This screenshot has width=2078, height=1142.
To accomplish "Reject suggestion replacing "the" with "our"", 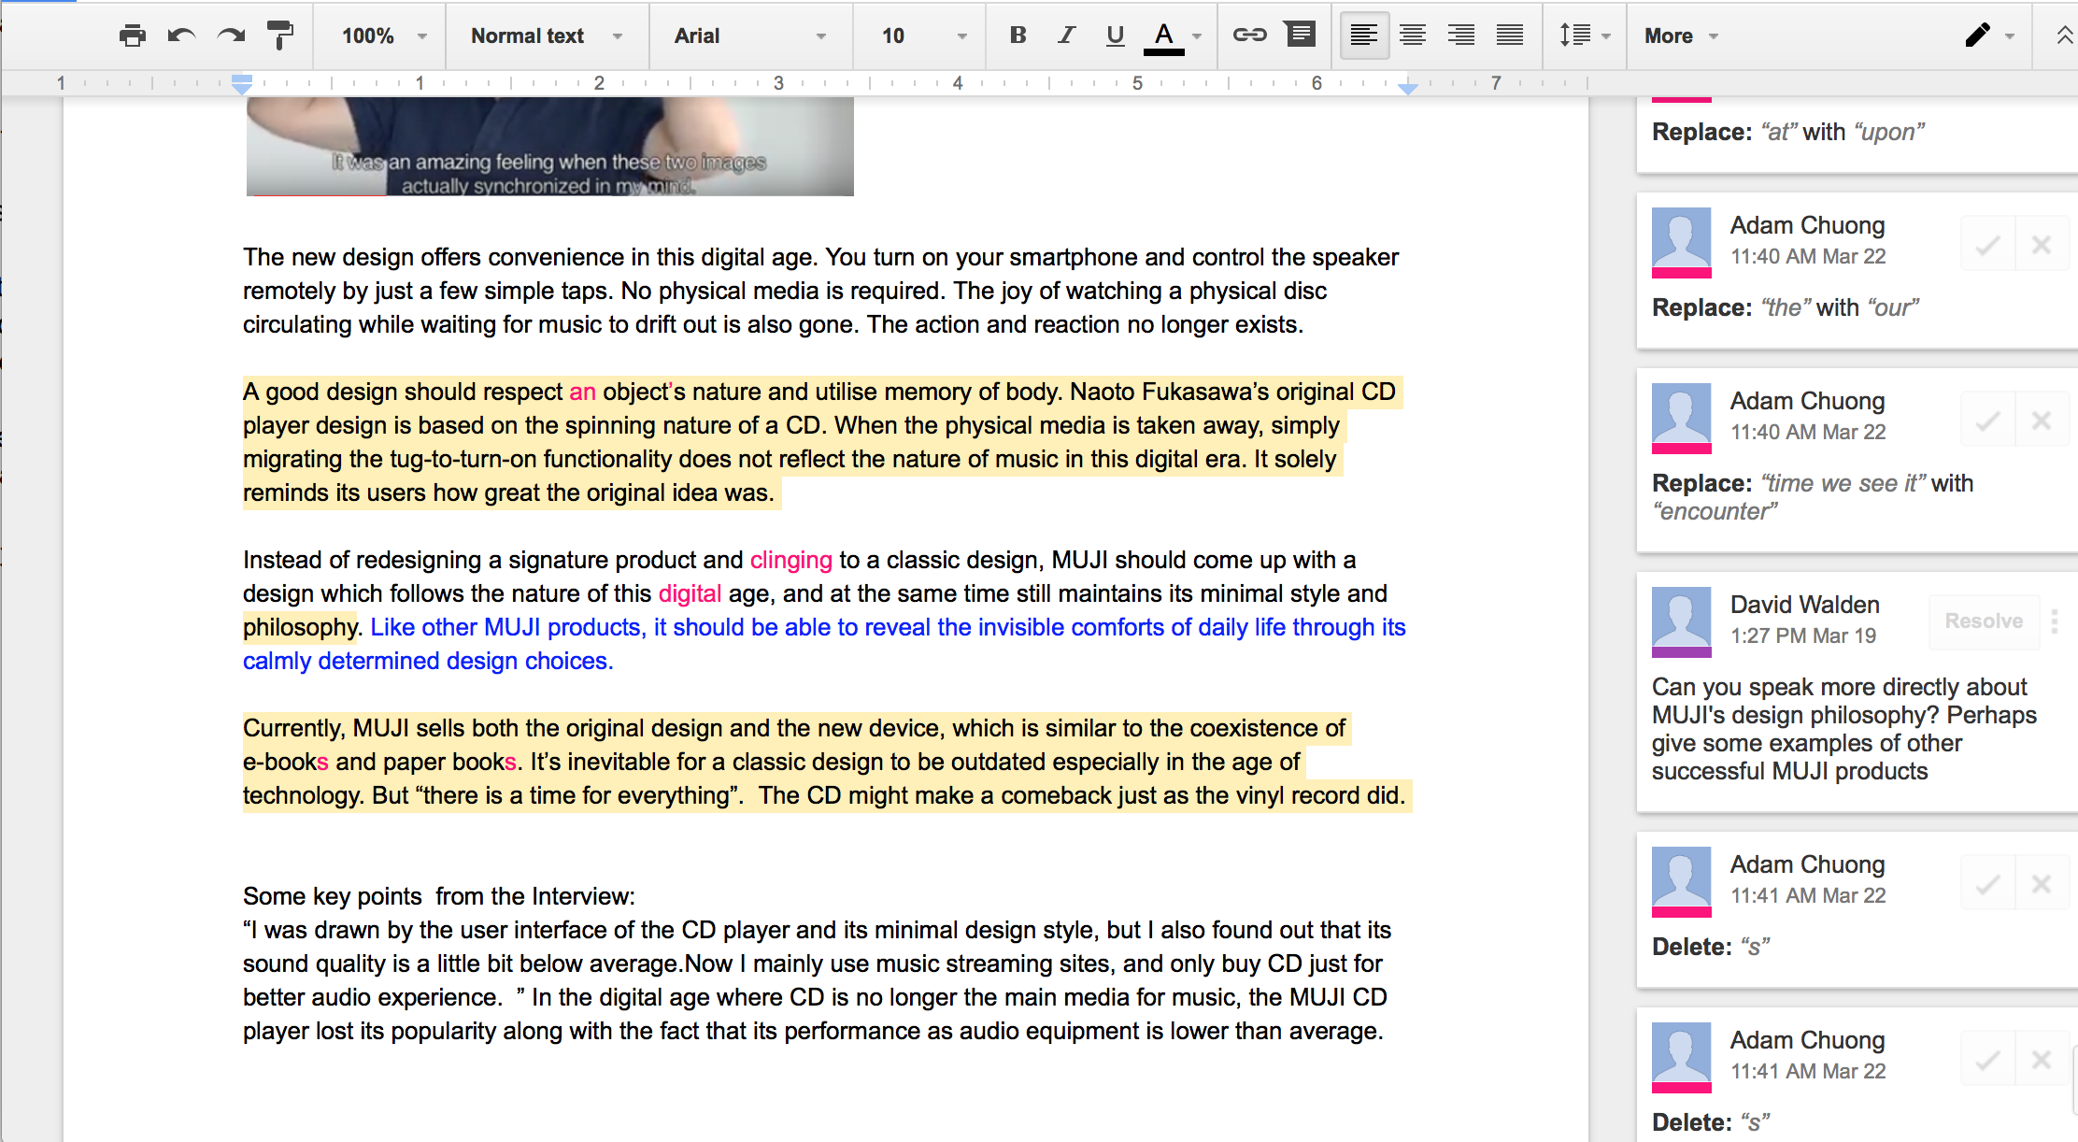I will click(x=2042, y=245).
